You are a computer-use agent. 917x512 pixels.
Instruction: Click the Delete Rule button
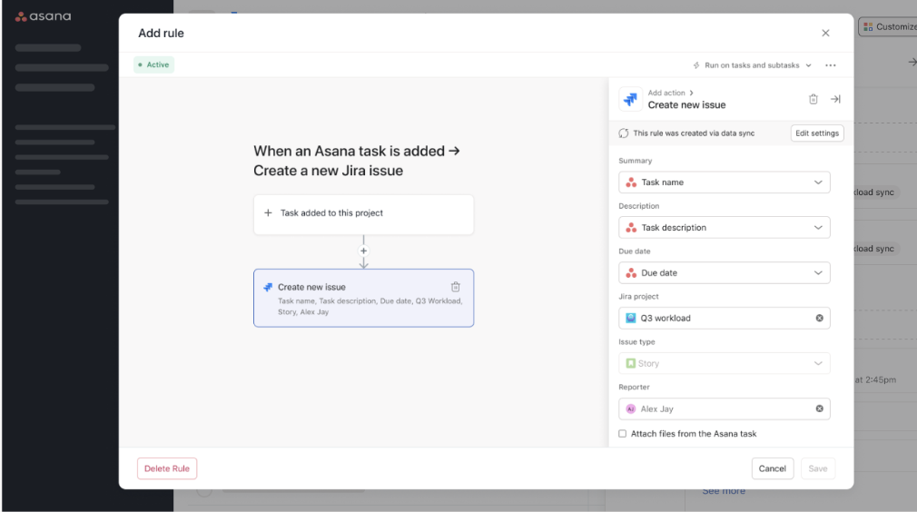(x=167, y=468)
